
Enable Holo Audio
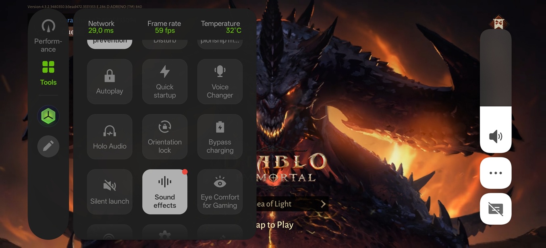click(110, 137)
